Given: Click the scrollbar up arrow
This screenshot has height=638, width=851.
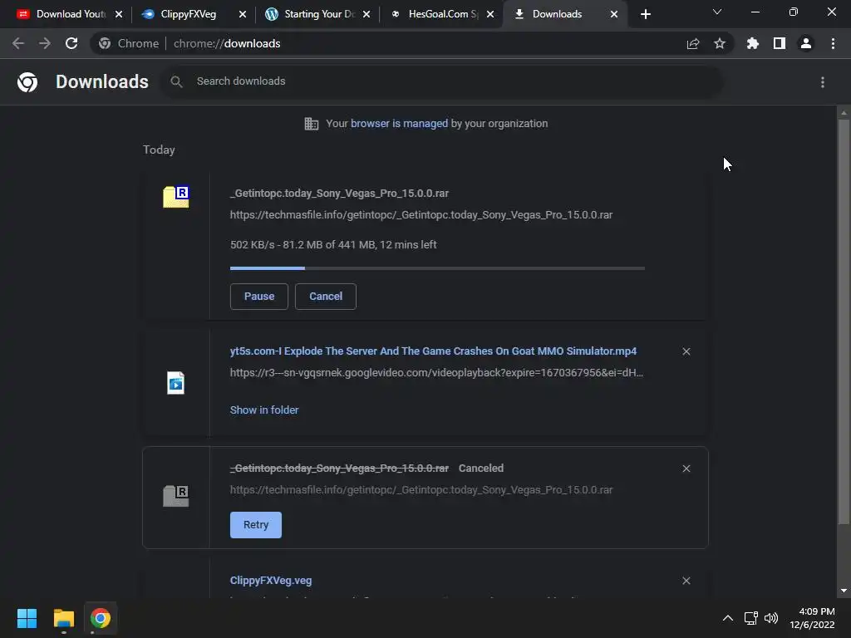Looking at the screenshot, I should tap(844, 113).
